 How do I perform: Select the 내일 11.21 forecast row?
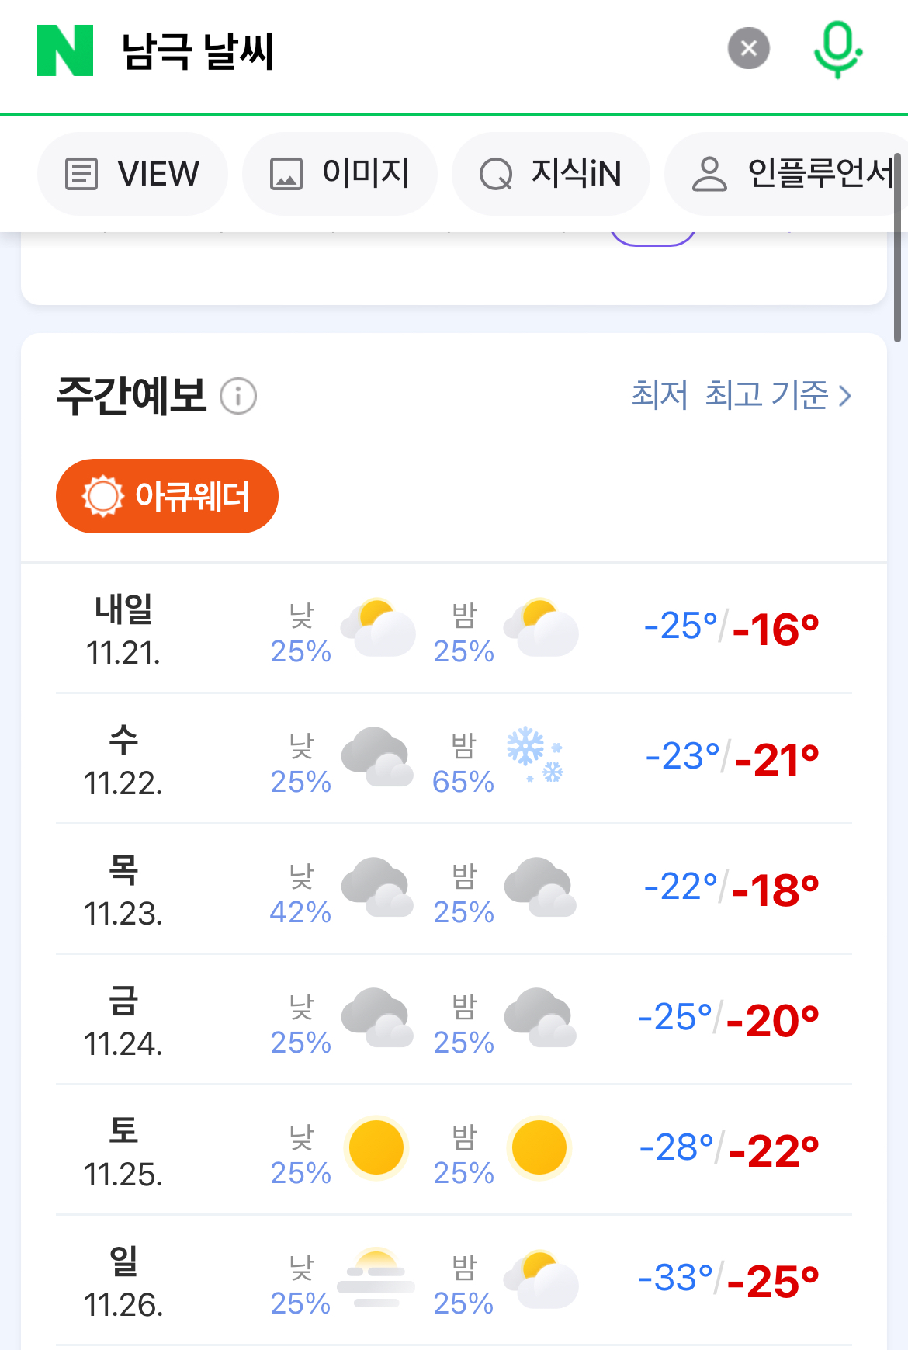pos(454,628)
